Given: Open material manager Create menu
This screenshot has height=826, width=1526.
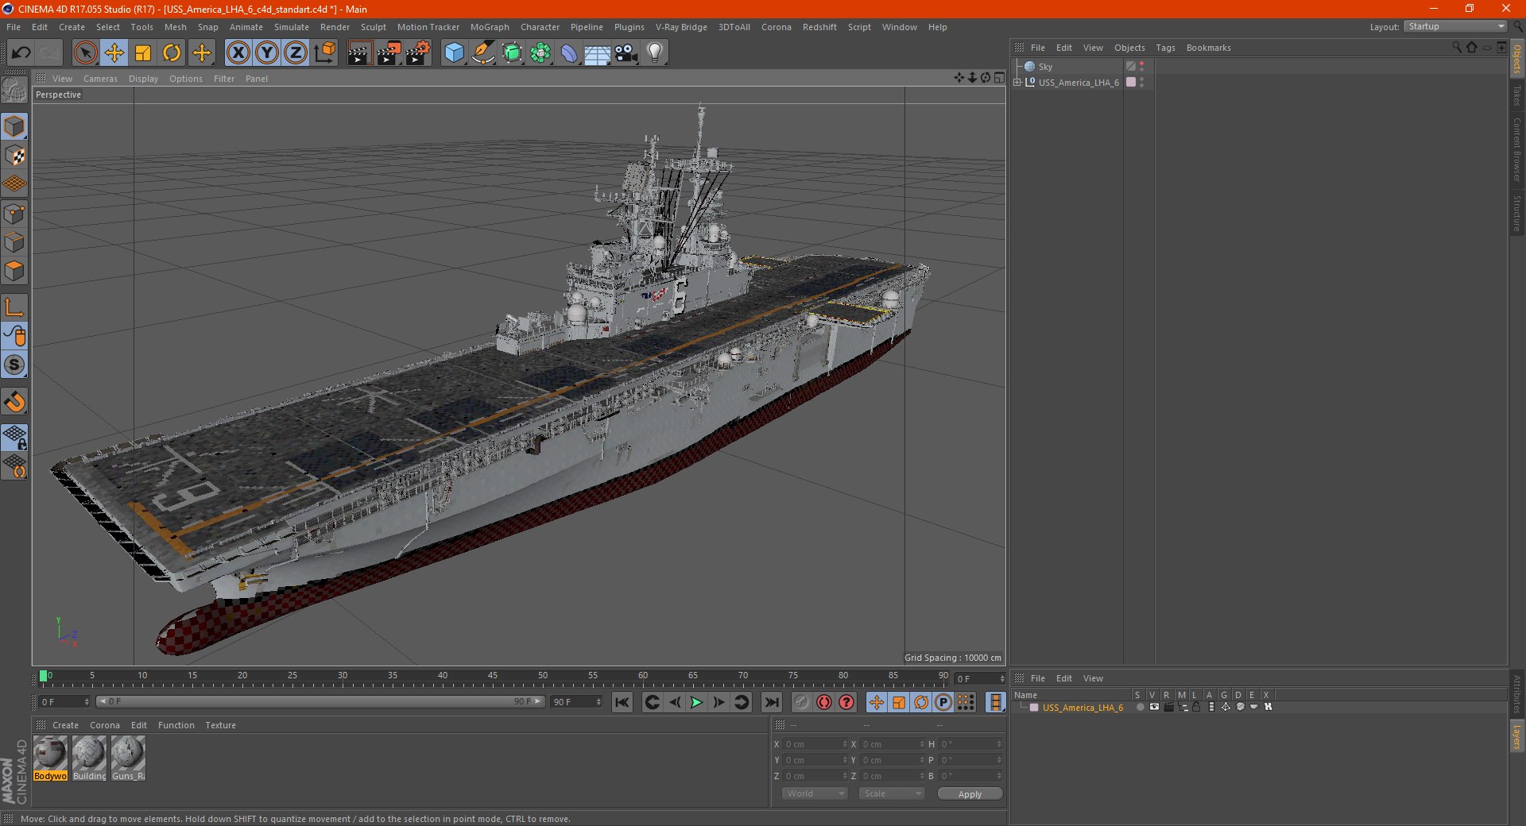Looking at the screenshot, I should tap(65, 725).
